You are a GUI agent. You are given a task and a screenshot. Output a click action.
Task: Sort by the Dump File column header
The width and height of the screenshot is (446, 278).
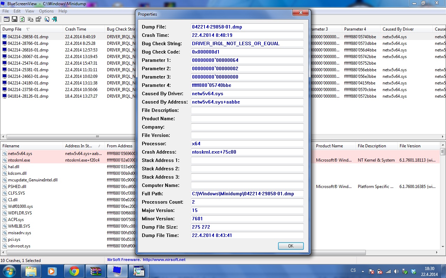point(32,29)
